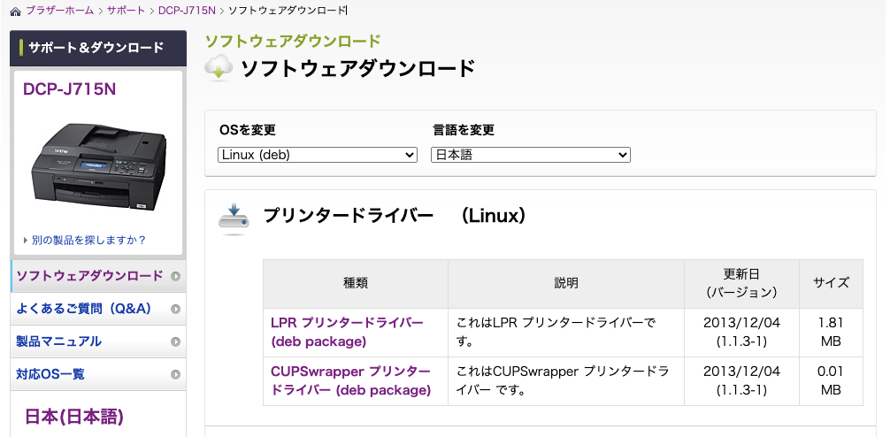
Task: Open ブラザーホーム breadcrumb link
Action: [x=59, y=11]
